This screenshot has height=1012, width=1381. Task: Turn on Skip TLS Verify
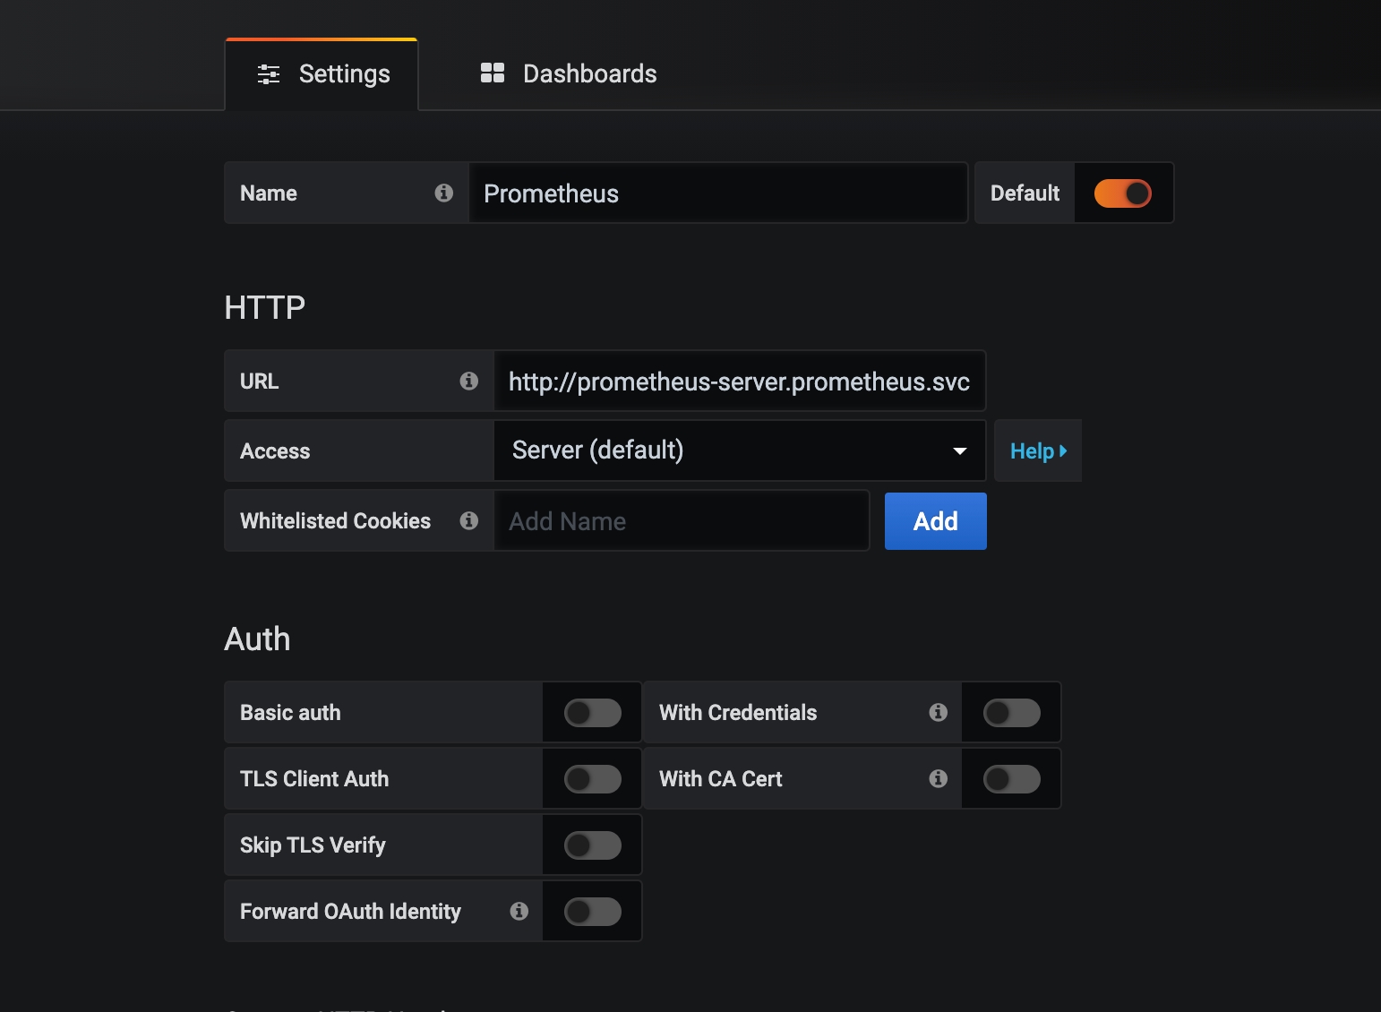click(592, 845)
